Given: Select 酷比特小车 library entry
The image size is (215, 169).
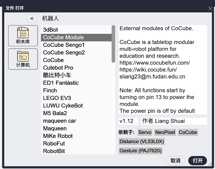Looking at the screenshot, I should (57, 75).
